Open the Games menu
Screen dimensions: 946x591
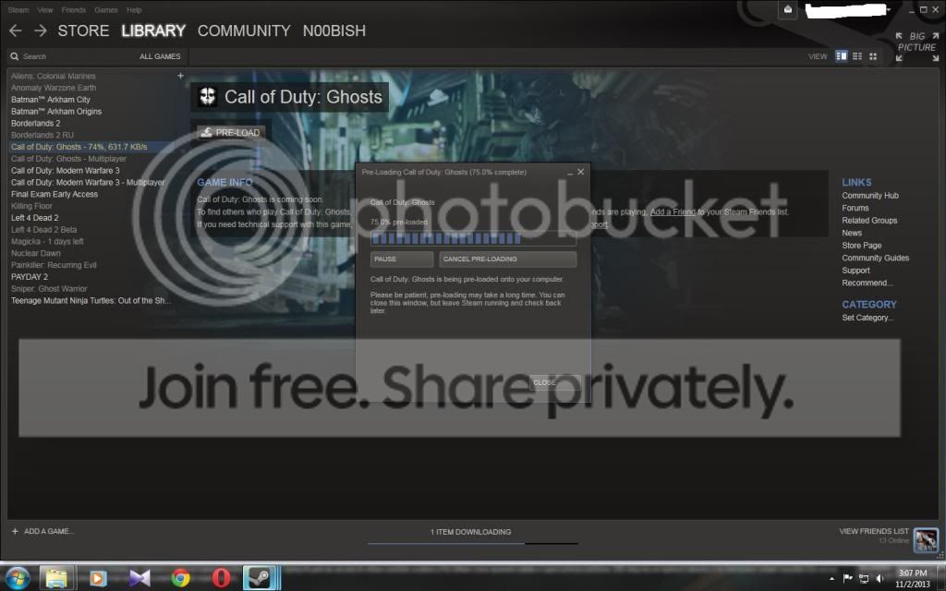click(106, 9)
